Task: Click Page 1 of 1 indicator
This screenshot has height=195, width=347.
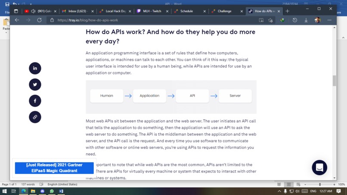Action: tap(9, 184)
